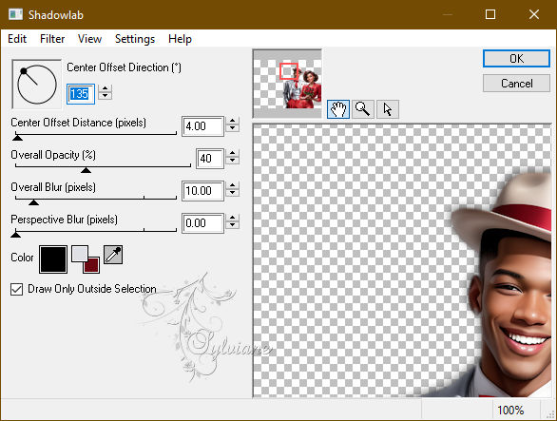Increase Center Offset Direction with up arrow
The image size is (557, 421).
105,88
